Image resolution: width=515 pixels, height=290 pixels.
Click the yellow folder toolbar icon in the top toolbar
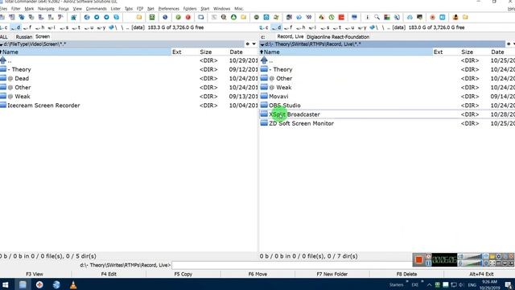(x=139, y=17)
